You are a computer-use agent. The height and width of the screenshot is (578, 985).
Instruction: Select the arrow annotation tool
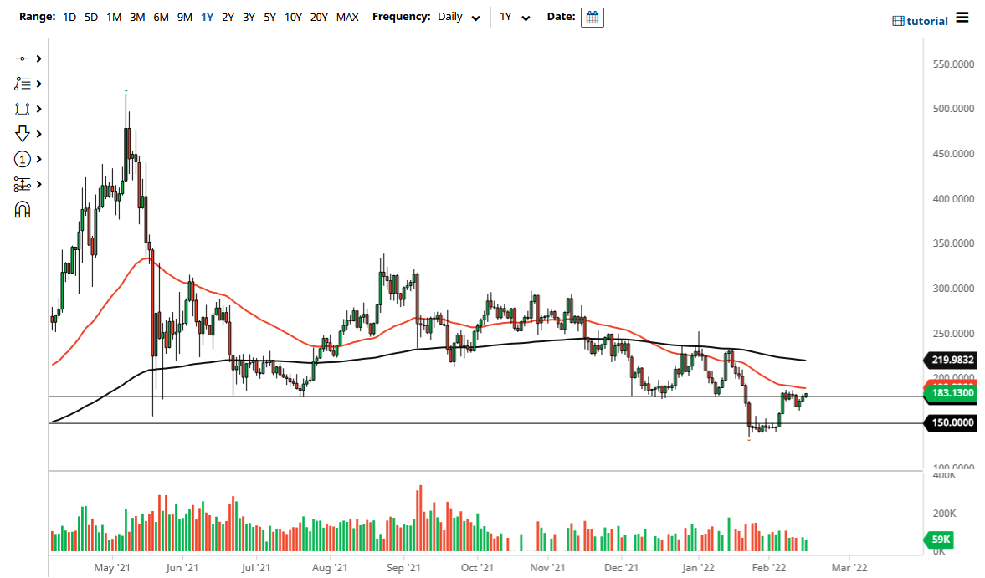point(23,134)
